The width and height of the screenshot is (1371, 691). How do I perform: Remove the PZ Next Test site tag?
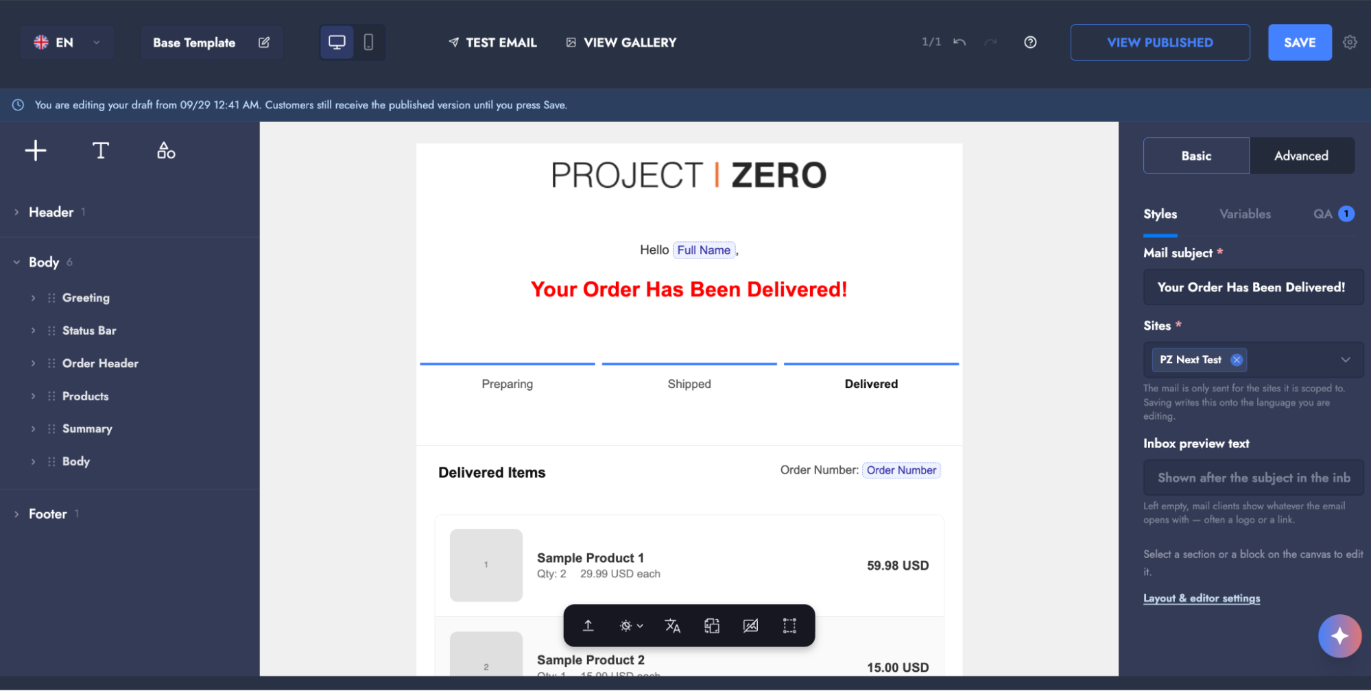1236,360
